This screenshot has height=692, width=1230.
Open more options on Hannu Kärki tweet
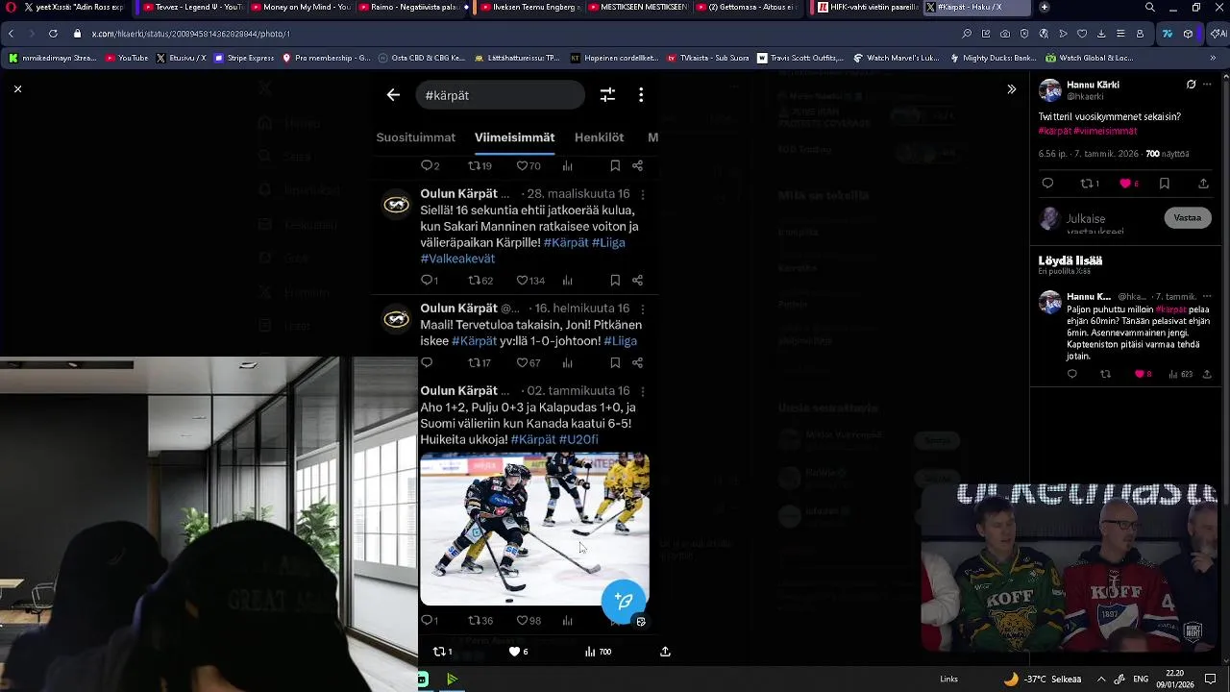1207,85
